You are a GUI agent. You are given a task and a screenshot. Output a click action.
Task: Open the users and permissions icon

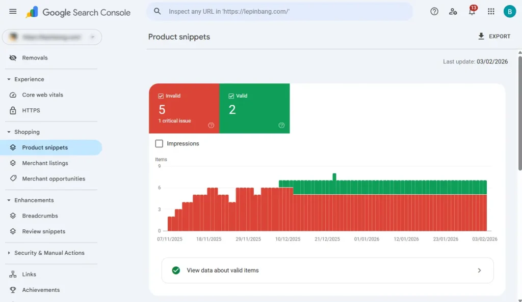tap(453, 12)
